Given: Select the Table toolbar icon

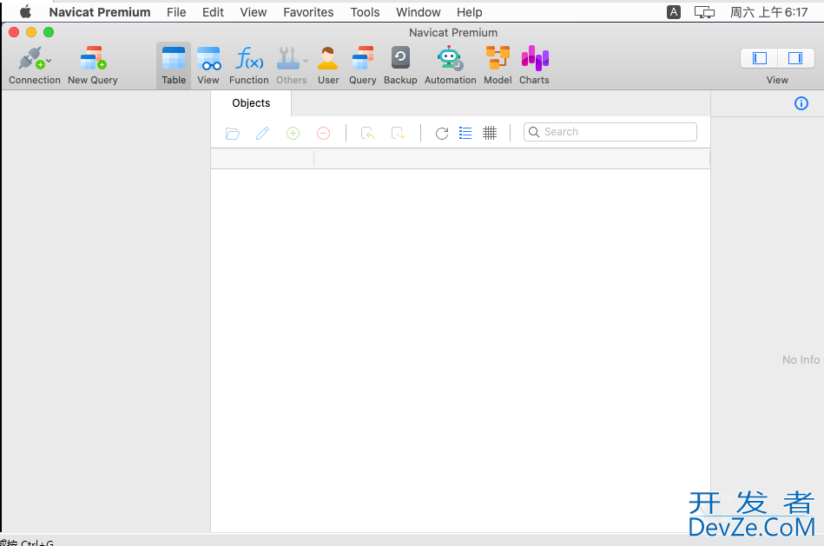Looking at the screenshot, I should click(174, 58).
